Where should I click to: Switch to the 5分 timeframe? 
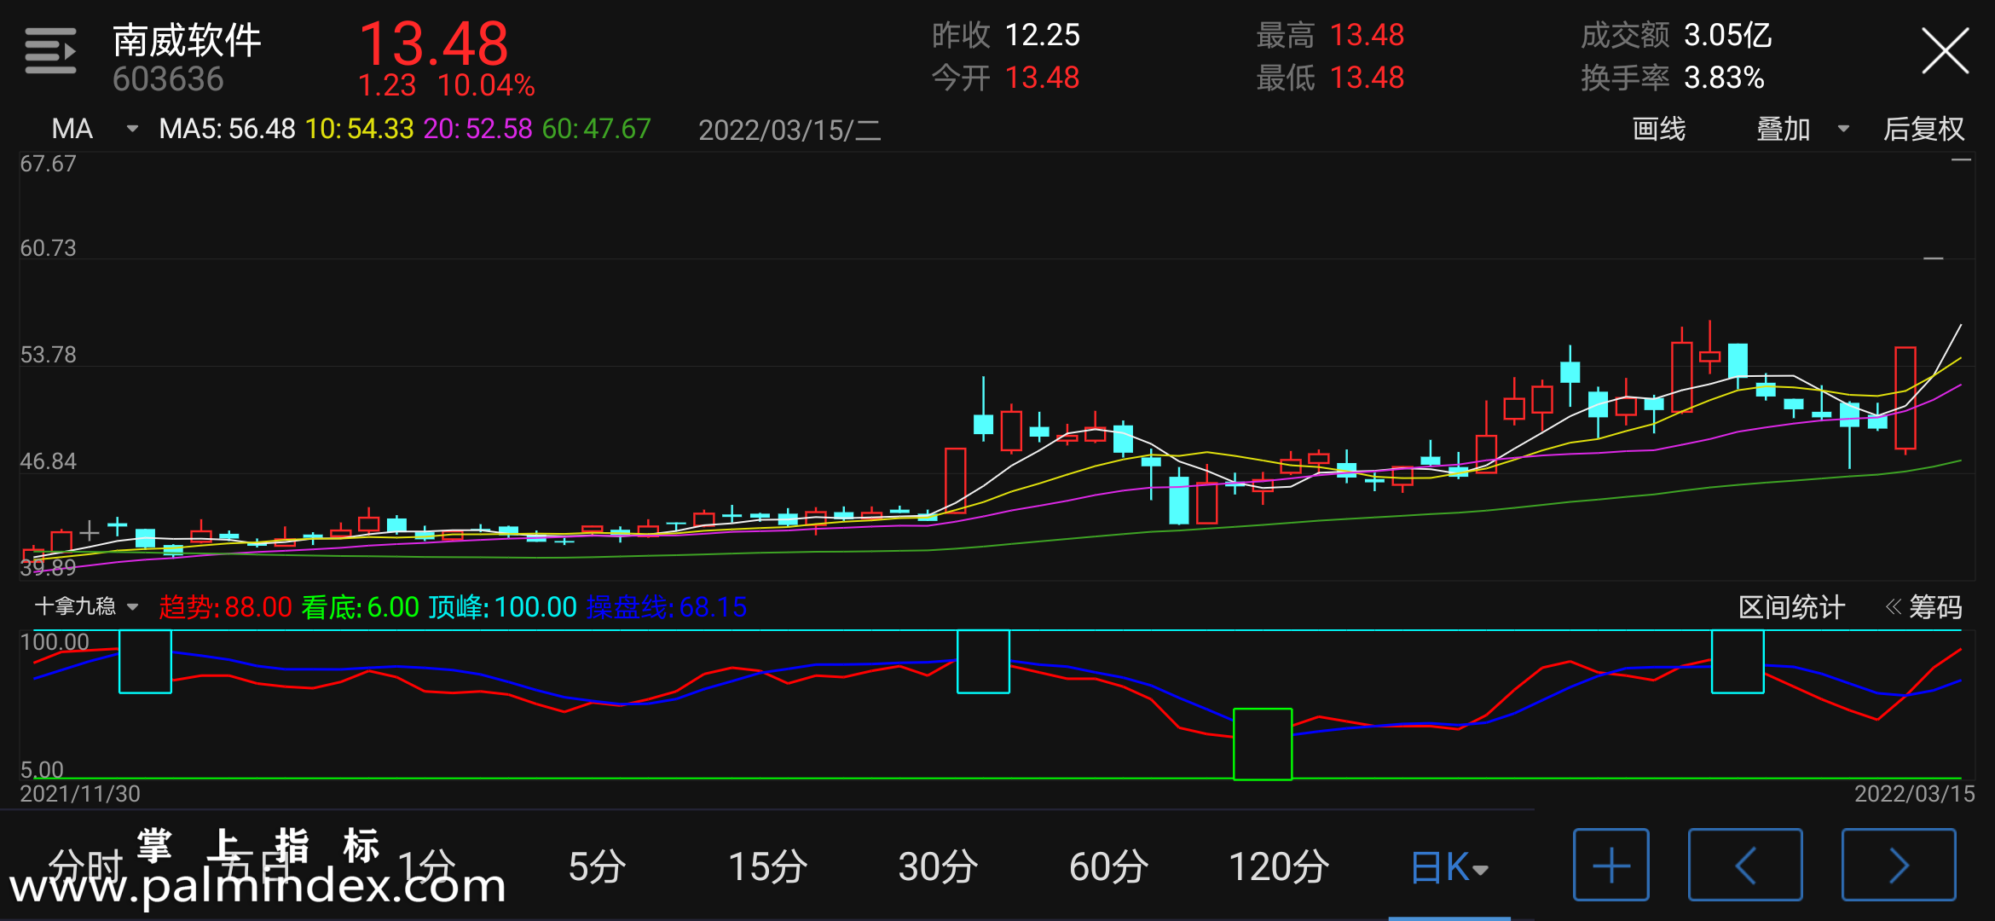(597, 866)
